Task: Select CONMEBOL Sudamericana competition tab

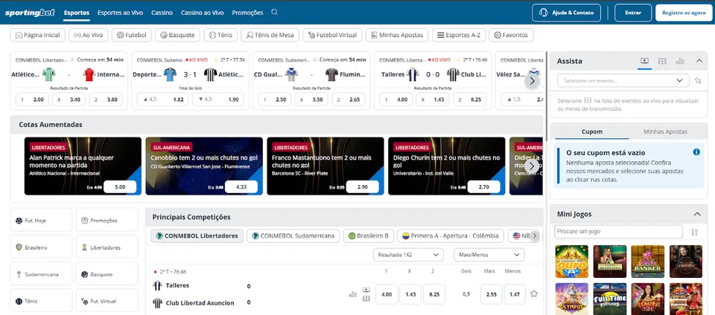Action: coord(293,236)
